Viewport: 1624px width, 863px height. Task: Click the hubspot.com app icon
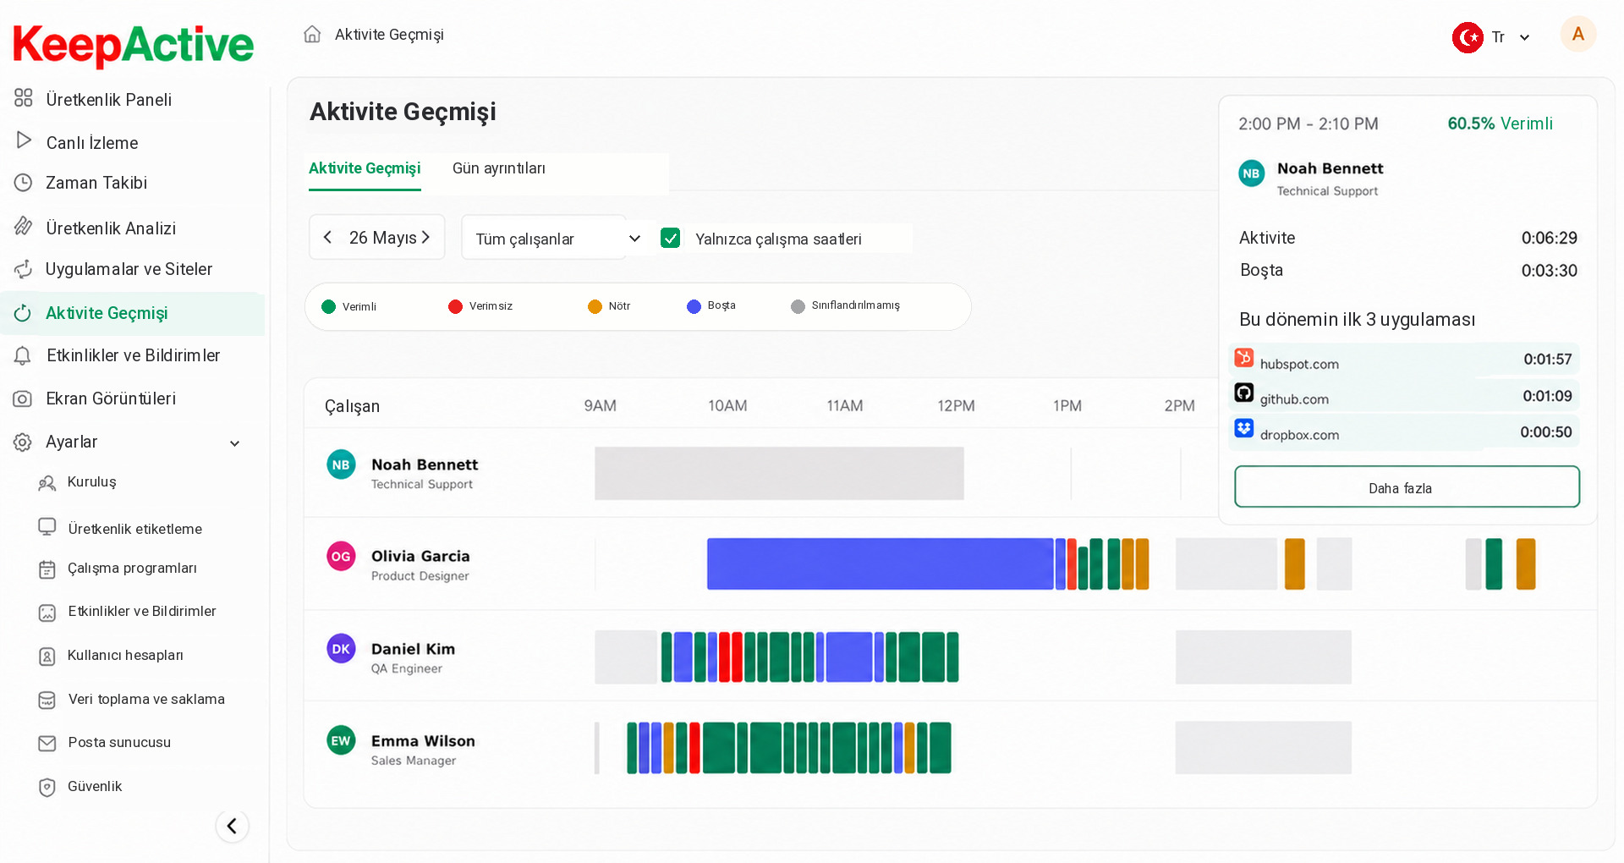coord(1243,357)
